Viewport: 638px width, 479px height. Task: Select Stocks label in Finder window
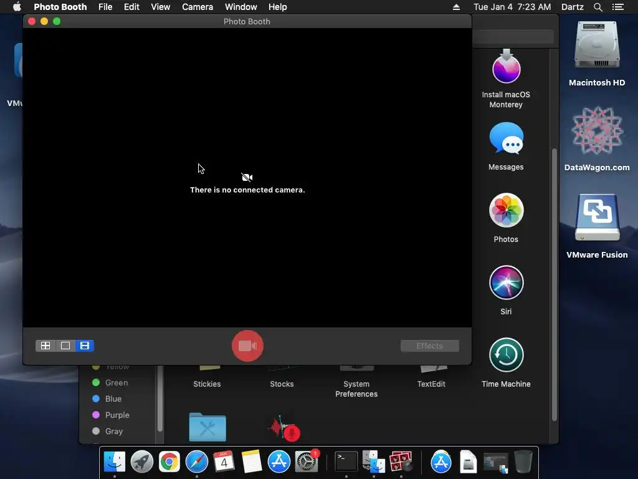pos(282,384)
